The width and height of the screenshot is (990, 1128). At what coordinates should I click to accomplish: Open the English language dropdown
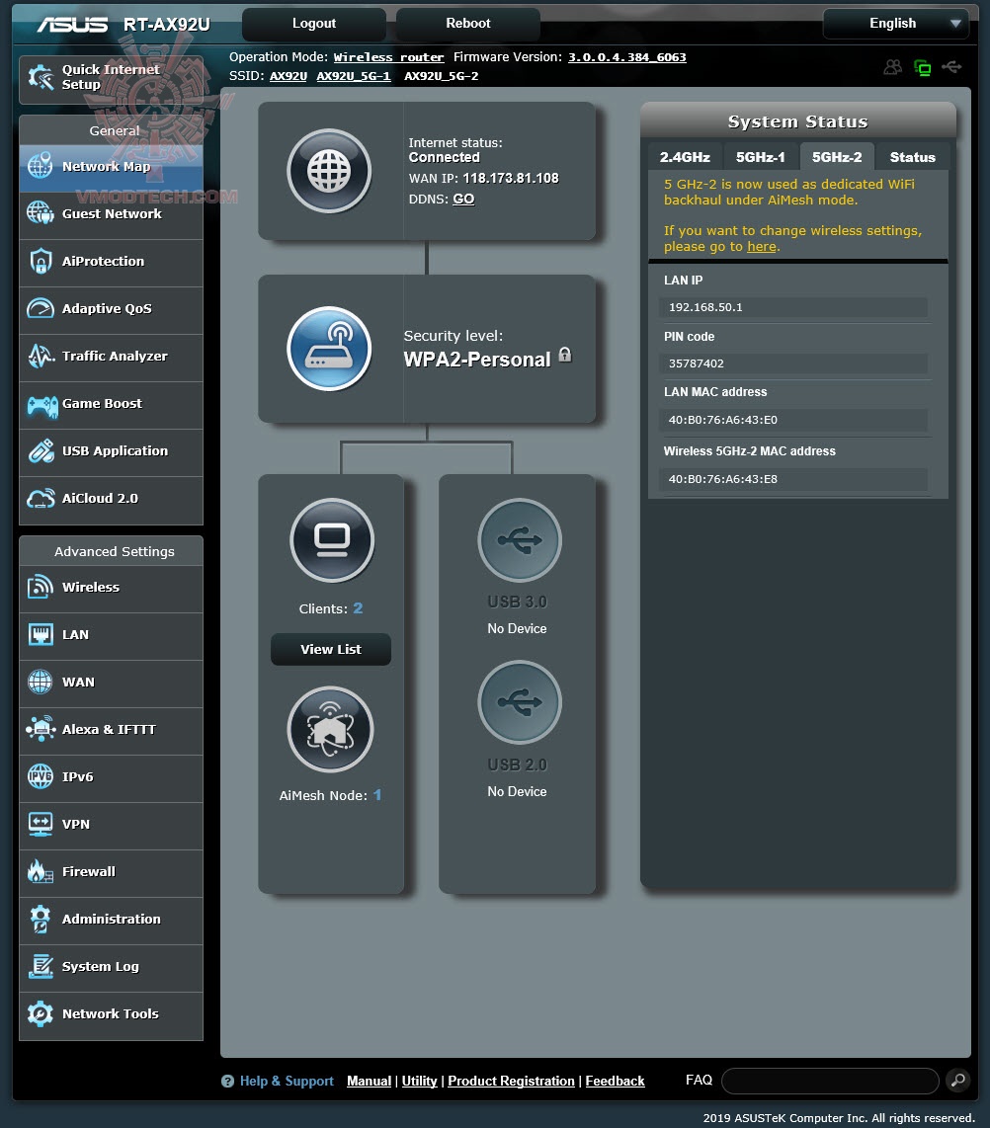point(896,23)
